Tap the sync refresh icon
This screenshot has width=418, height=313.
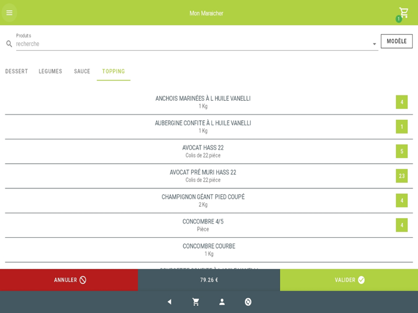point(248,302)
